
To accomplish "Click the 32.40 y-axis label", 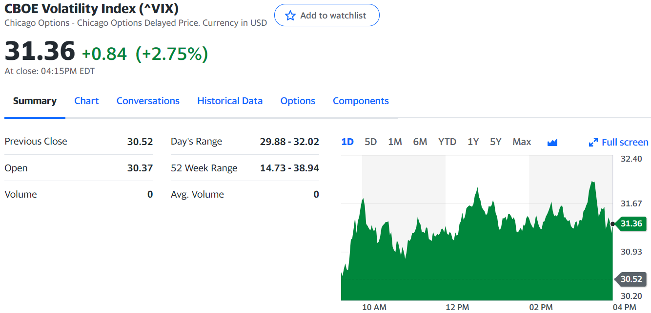I will click(631, 159).
